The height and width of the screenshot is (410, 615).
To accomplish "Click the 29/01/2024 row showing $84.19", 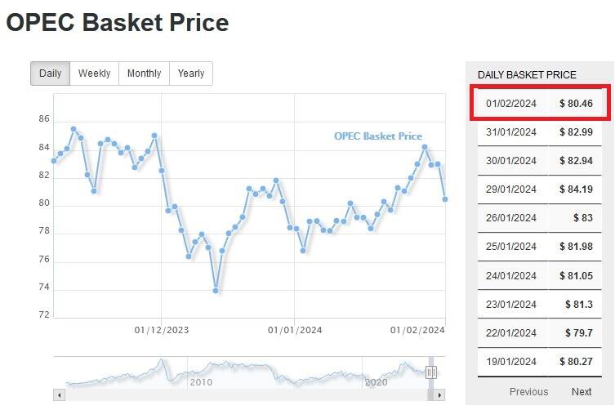I will [539, 189].
